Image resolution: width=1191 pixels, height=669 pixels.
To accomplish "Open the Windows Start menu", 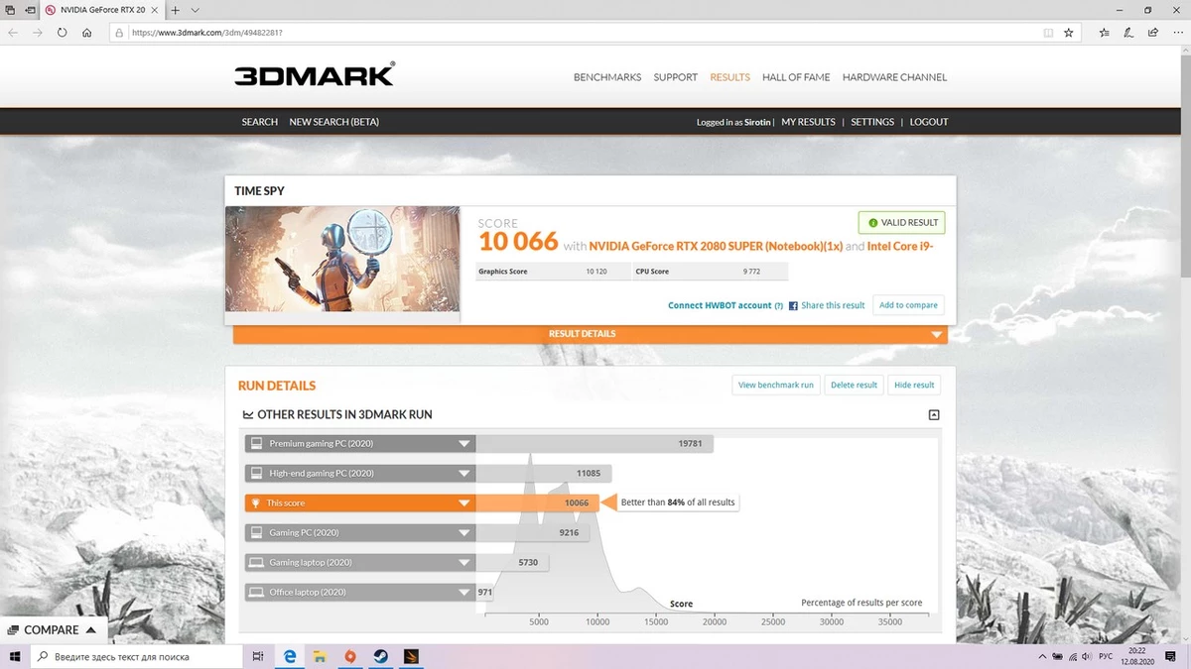I will [15, 656].
